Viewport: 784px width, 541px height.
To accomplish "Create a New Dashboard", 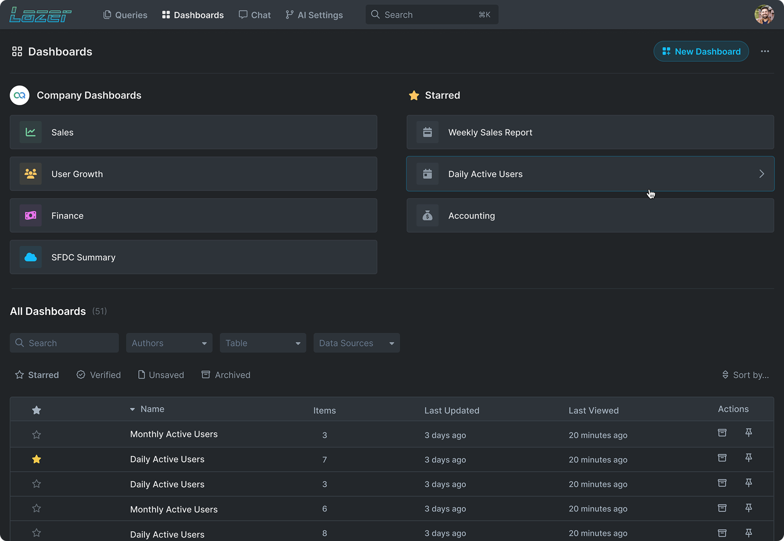I will click(x=701, y=51).
